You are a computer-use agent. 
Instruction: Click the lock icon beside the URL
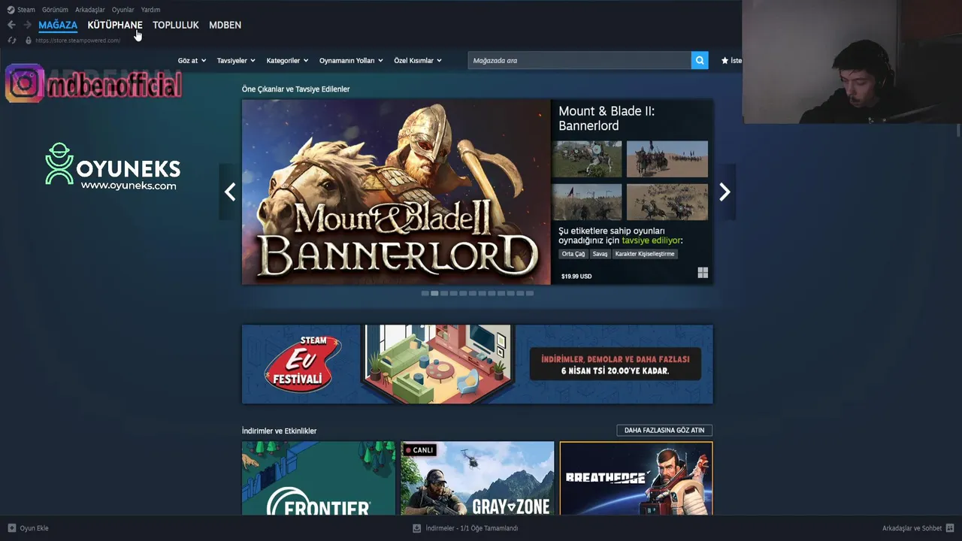(x=29, y=40)
